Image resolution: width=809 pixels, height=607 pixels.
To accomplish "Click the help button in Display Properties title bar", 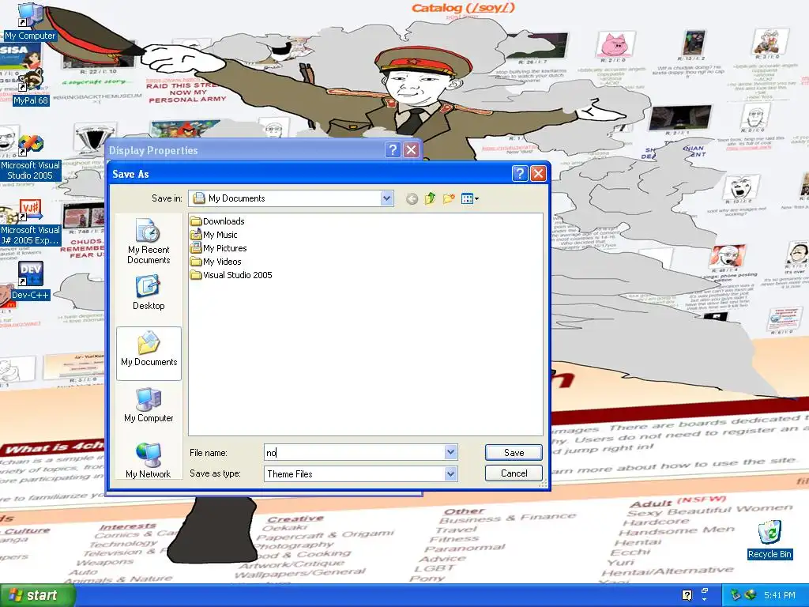I will click(393, 150).
